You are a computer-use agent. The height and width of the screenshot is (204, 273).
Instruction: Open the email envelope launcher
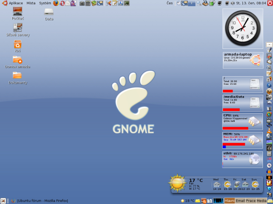(x=67, y=3)
